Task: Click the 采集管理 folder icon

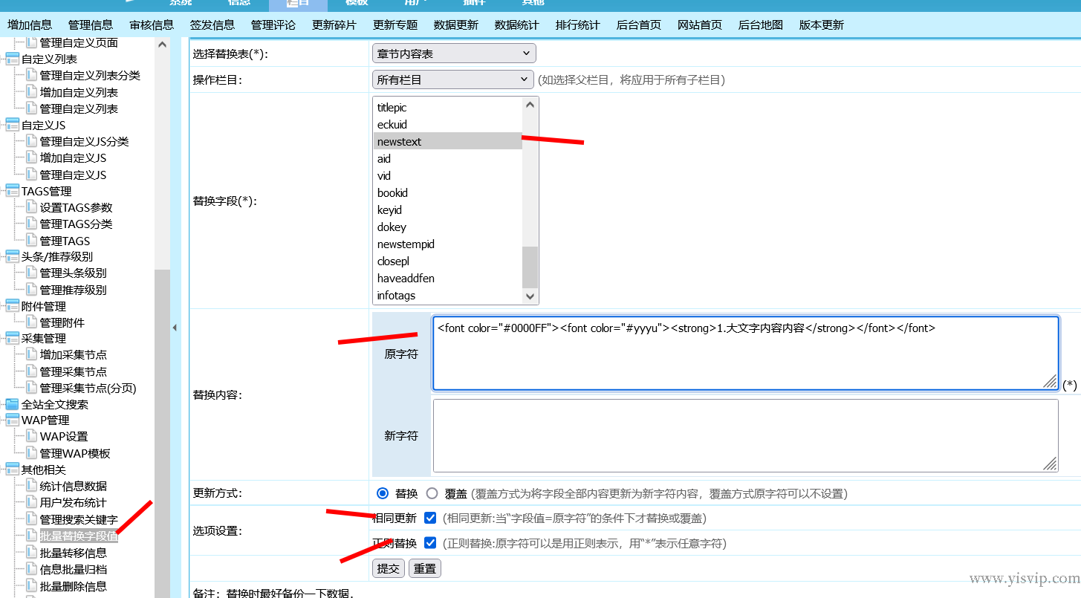Action: 13,338
